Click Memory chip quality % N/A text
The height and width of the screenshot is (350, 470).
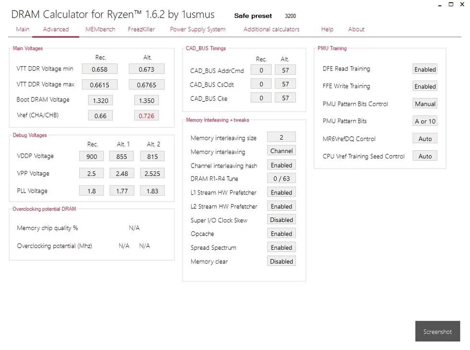tap(134, 228)
